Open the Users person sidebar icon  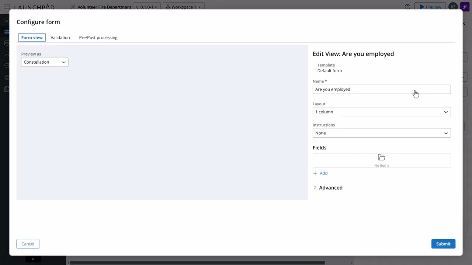point(7,54)
